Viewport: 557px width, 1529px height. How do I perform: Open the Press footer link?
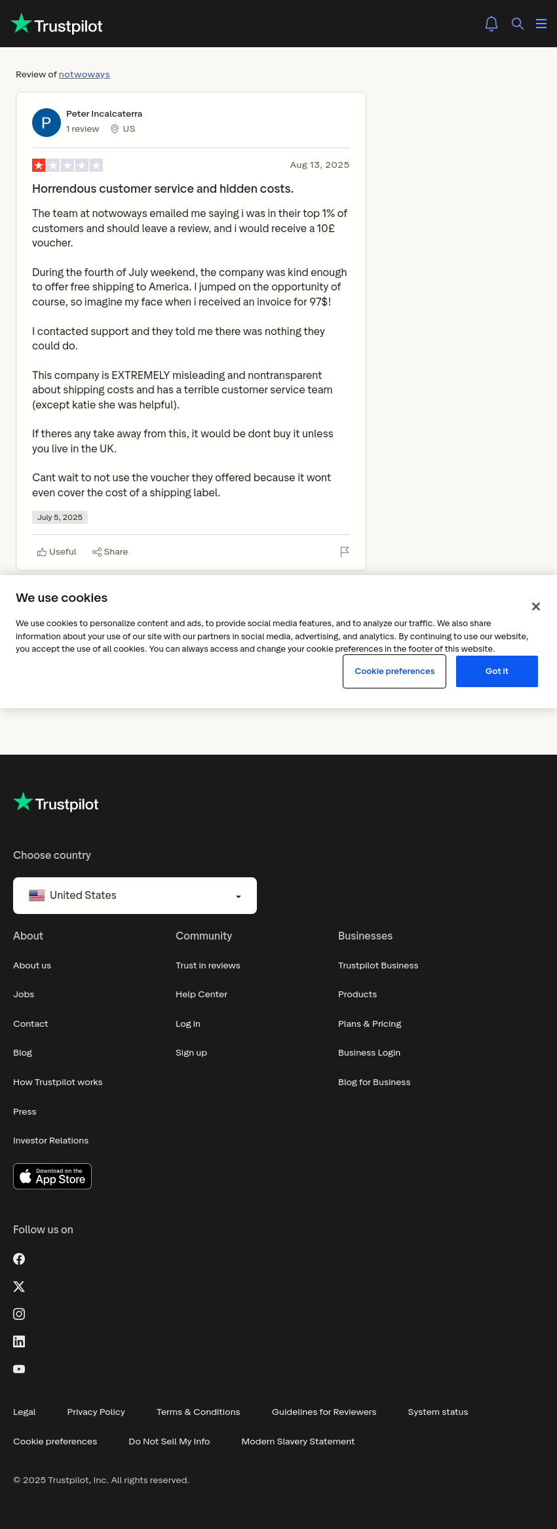point(25,1112)
